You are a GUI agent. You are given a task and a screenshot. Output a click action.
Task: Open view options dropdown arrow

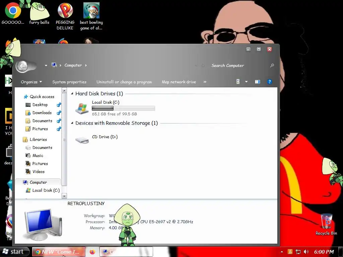[246, 82]
